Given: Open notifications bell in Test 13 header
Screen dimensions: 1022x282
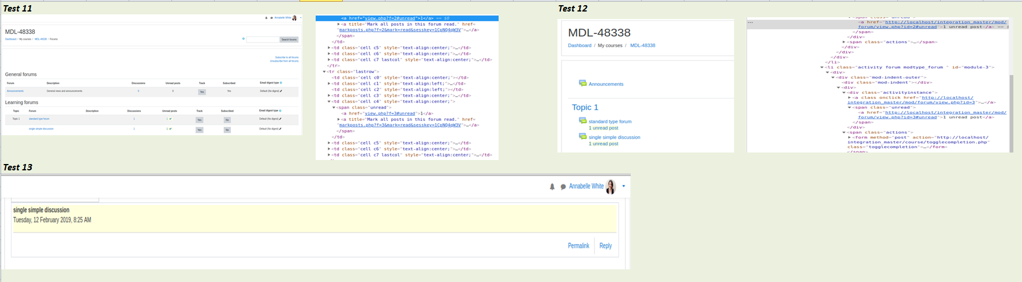Looking at the screenshot, I should pyautogui.click(x=552, y=186).
